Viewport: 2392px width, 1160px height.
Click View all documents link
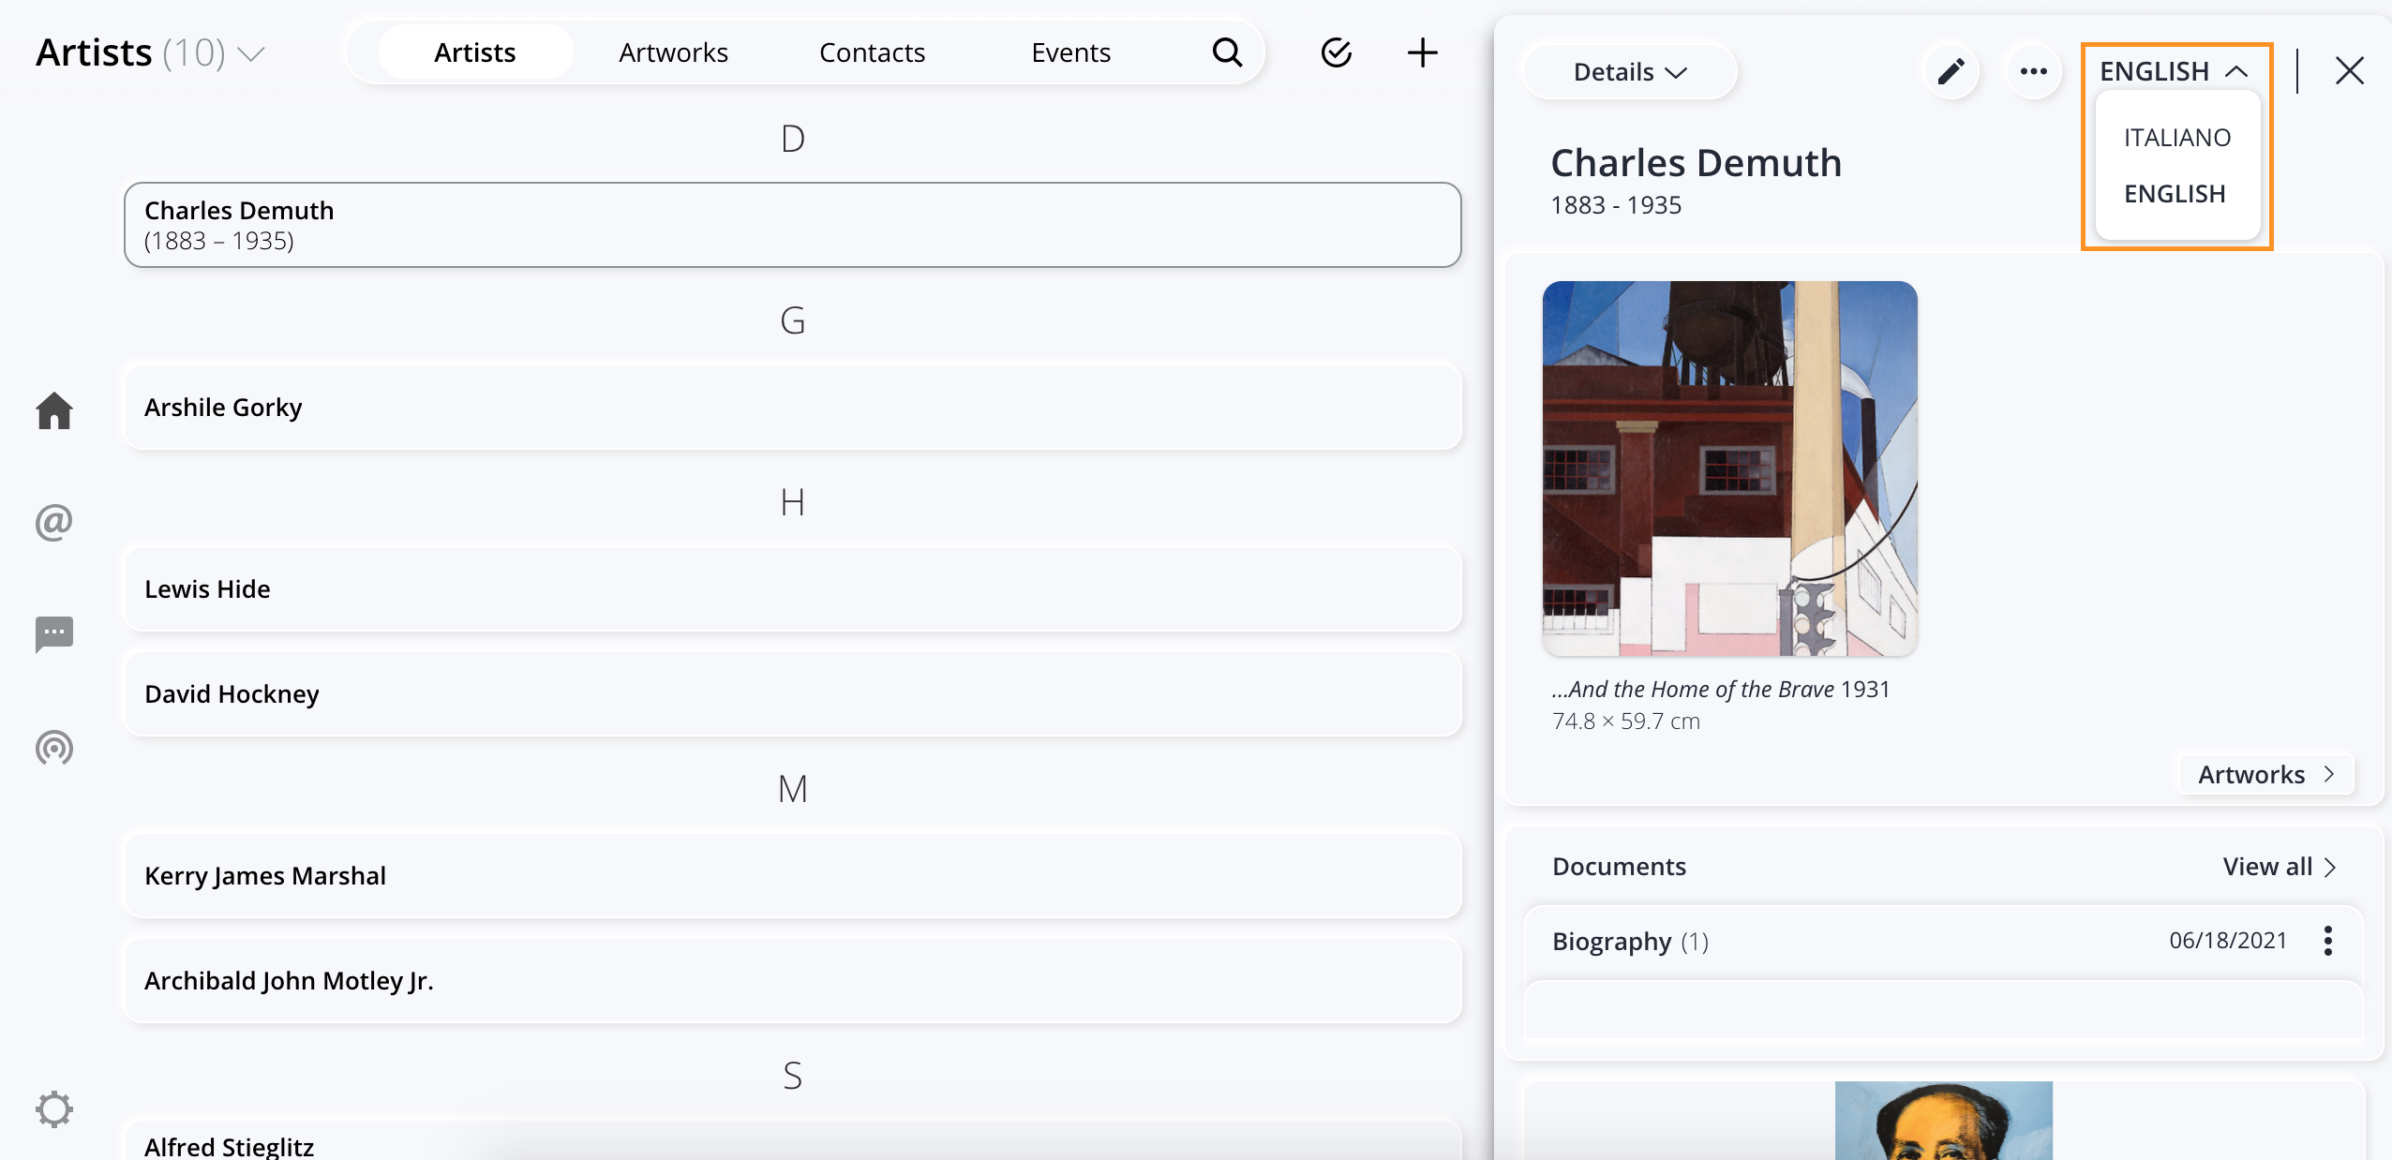[x=2280, y=867]
